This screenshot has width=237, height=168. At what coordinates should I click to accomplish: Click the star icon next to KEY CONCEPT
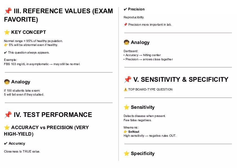point(7,32)
